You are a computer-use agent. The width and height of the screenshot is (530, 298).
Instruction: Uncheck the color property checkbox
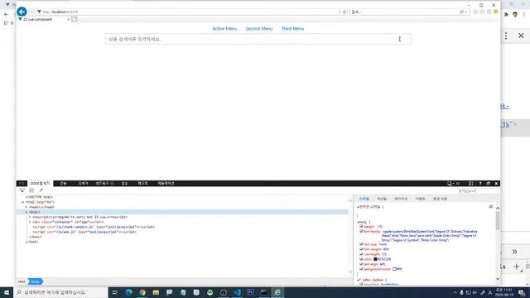(x=361, y=259)
